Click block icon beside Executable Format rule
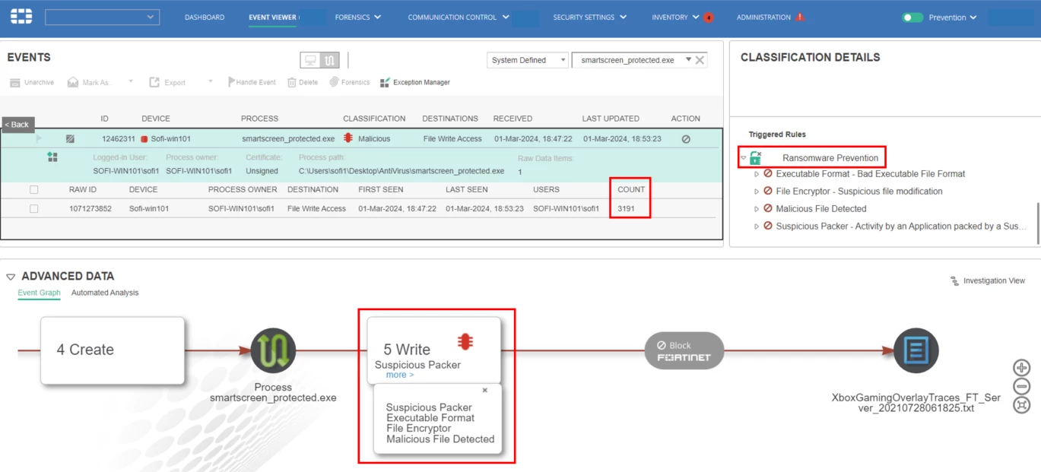Image resolution: width=1041 pixels, height=472 pixels. pyautogui.click(x=768, y=174)
